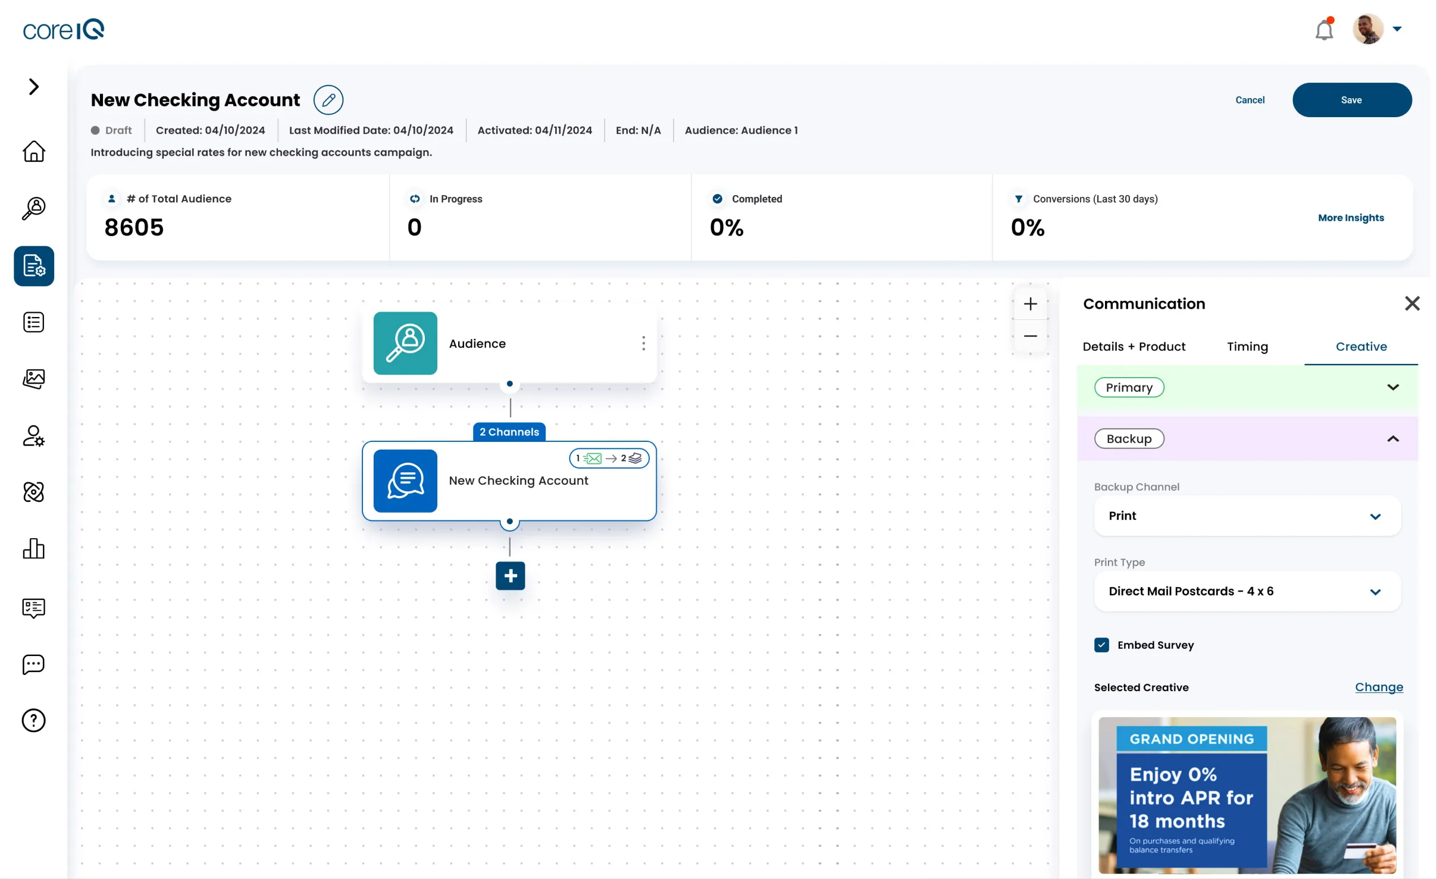The height and width of the screenshot is (879, 1437).
Task: Zoom in the canvas with plus
Action: coord(1031,304)
